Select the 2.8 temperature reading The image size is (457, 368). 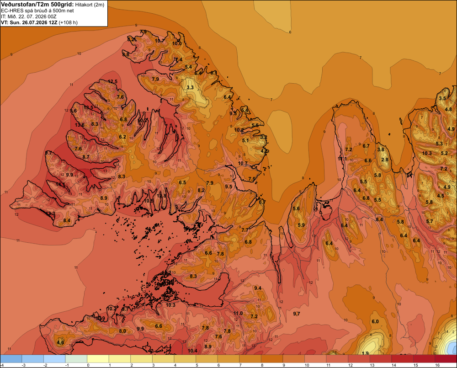[x=385, y=160]
